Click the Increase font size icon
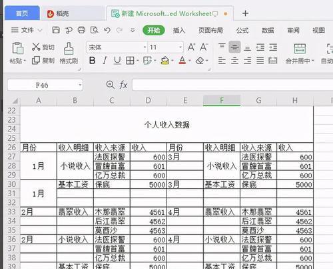The width and height of the screenshot is (333, 269). [191, 47]
